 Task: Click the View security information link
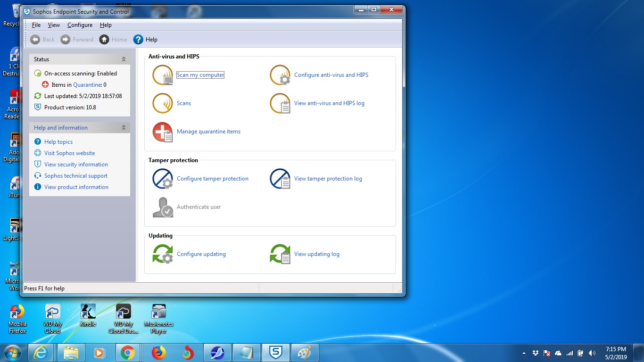tap(76, 165)
